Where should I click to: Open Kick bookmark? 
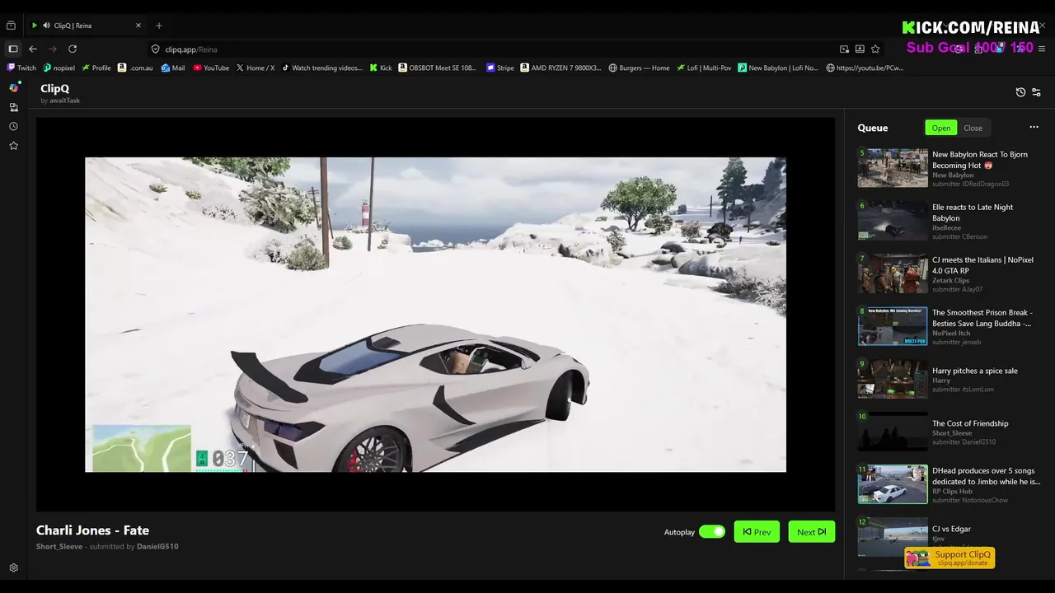pyautogui.click(x=381, y=68)
